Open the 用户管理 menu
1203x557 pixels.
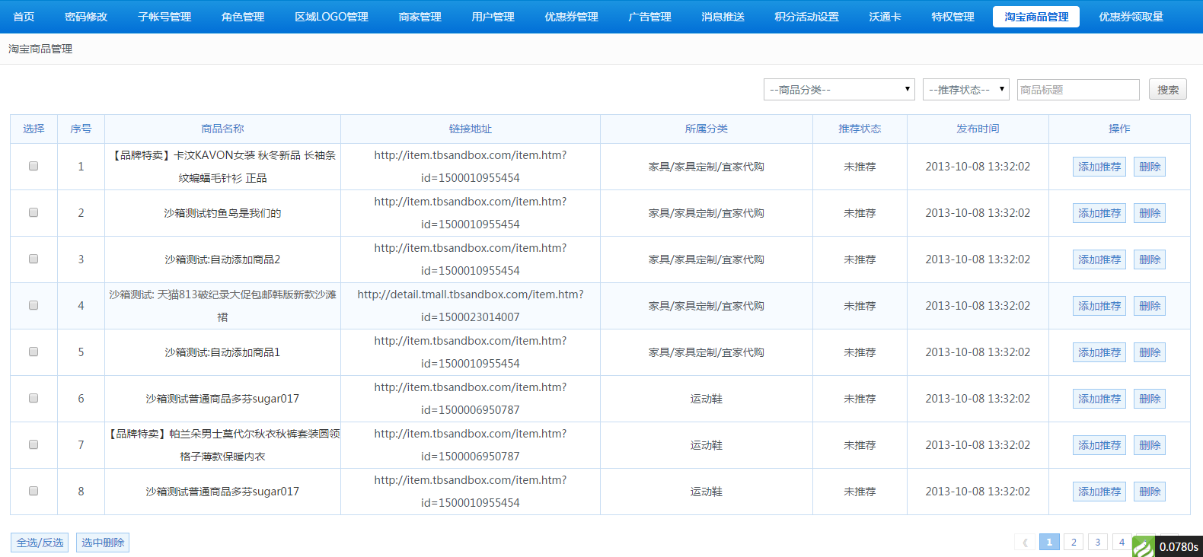coord(493,17)
